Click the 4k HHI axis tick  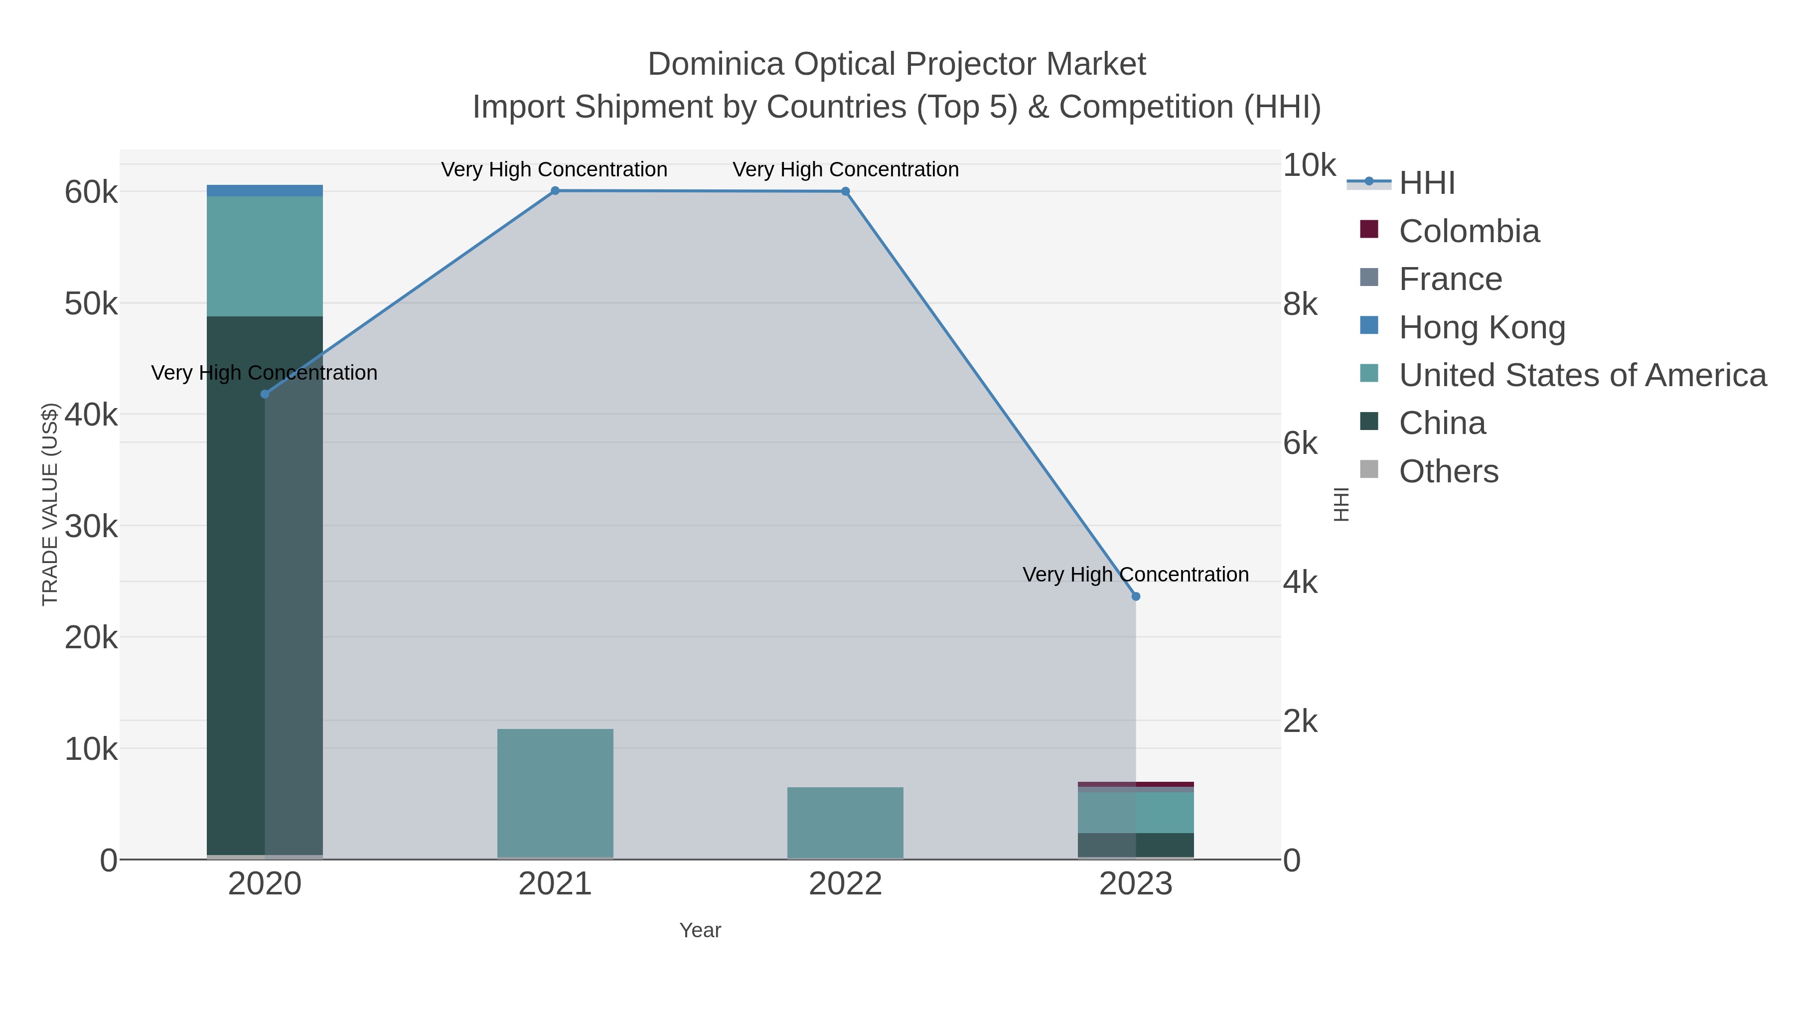[1300, 582]
